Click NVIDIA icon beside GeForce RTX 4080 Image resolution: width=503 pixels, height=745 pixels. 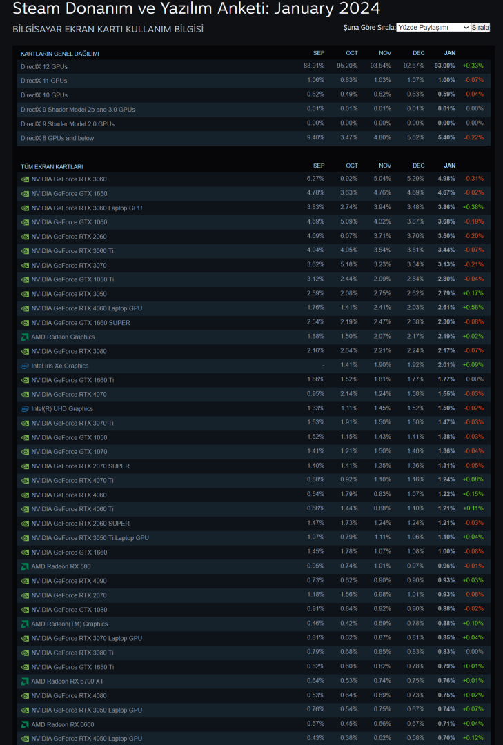pyautogui.click(x=25, y=696)
